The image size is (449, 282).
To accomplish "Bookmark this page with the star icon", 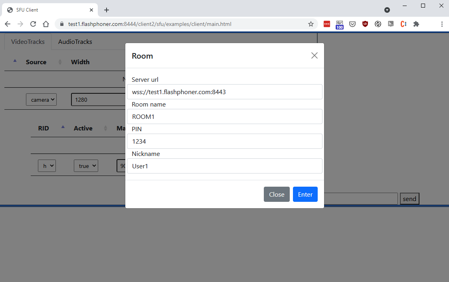I will point(311,24).
